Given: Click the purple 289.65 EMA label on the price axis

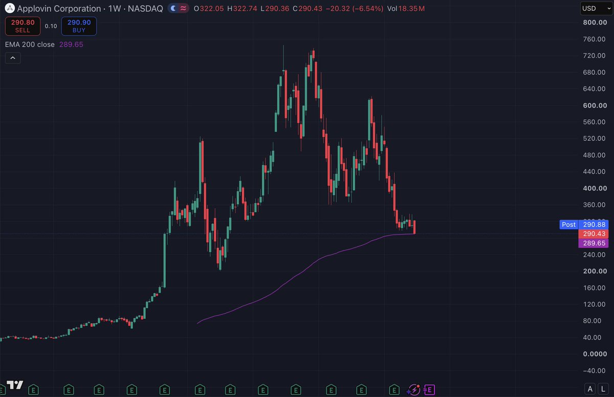Looking at the screenshot, I should (x=593, y=243).
